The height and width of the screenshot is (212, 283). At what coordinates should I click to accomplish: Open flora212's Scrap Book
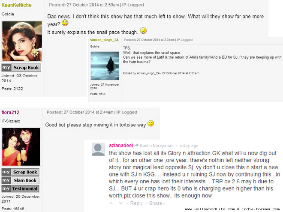click(x=21, y=172)
